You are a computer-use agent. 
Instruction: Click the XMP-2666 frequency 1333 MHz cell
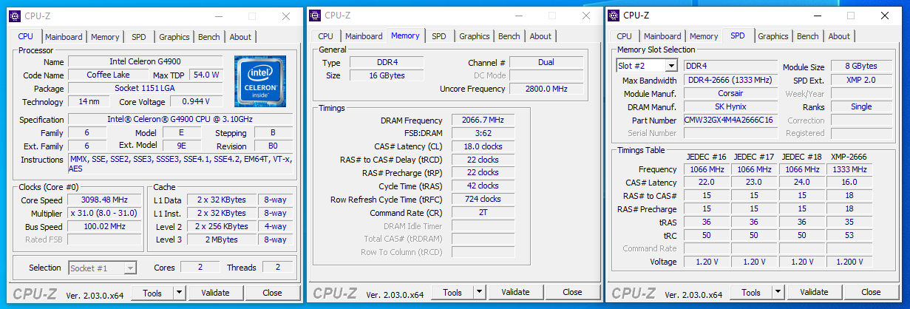point(851,170)
